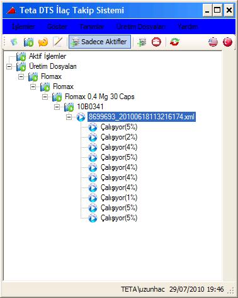Image resolution: width=238 pixels, height=298 pixels.
Task: Open the Göster menu
Action: click(57, 27)
